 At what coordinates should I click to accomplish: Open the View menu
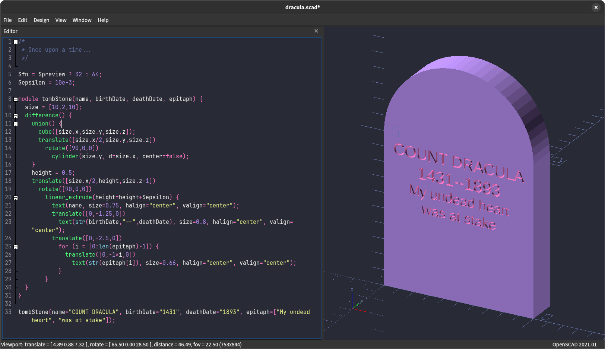click(x=61, y=20)
